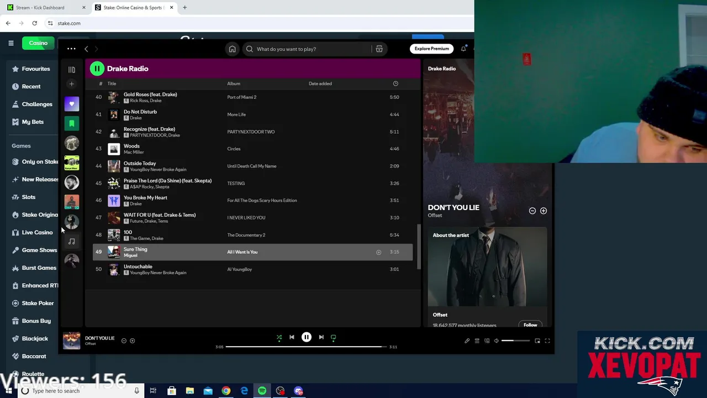Screen dimensions: 707x398
Task: Open the Spotify miniplayer
Action: point(537,341)
